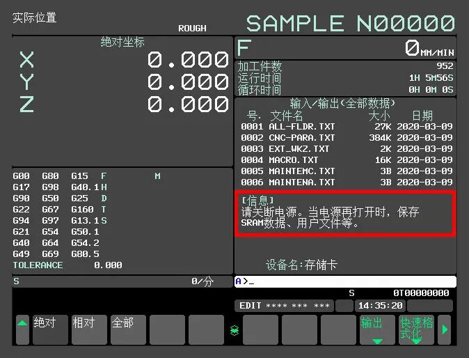This screenshot has width=469, height=358.
Task: Click the 循环时间 value 0H 0M 0S
Action: [431, 89]
